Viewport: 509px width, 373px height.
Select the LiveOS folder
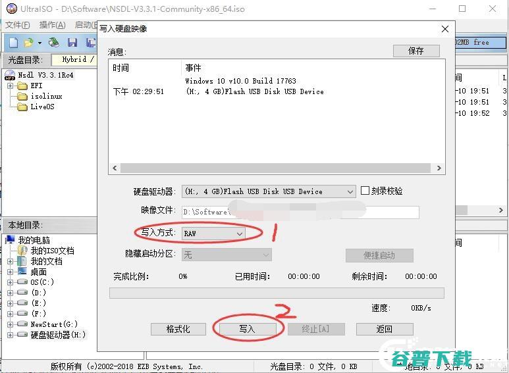coord(42,107)
